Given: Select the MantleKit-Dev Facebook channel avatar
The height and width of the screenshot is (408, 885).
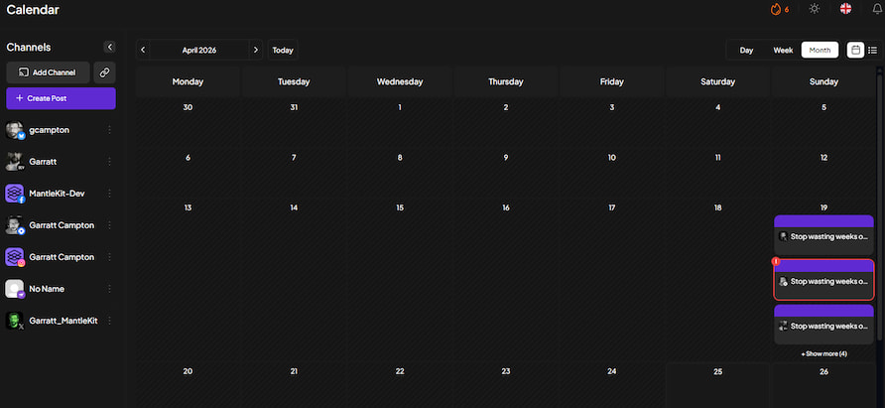Looking at the screenshot, I should [x=15, y=194].
